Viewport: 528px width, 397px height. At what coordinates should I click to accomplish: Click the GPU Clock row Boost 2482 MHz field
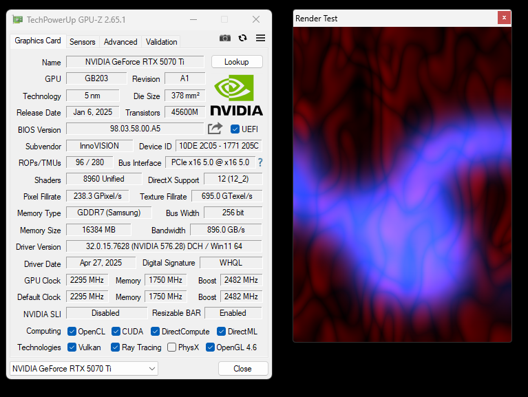[x=241, y=280]
